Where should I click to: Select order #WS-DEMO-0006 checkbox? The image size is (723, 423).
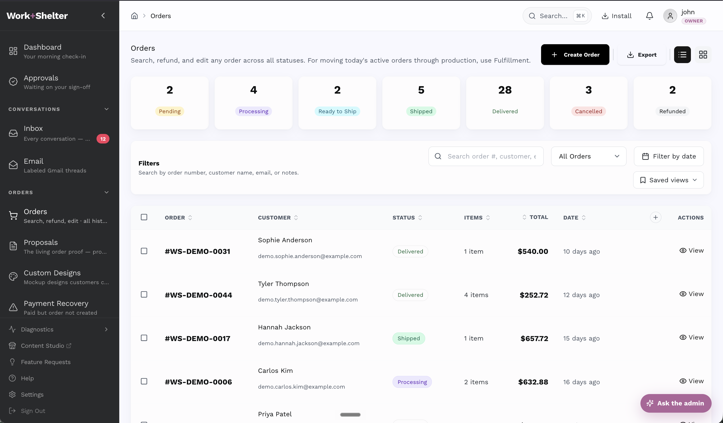click(x=144, y=381)
